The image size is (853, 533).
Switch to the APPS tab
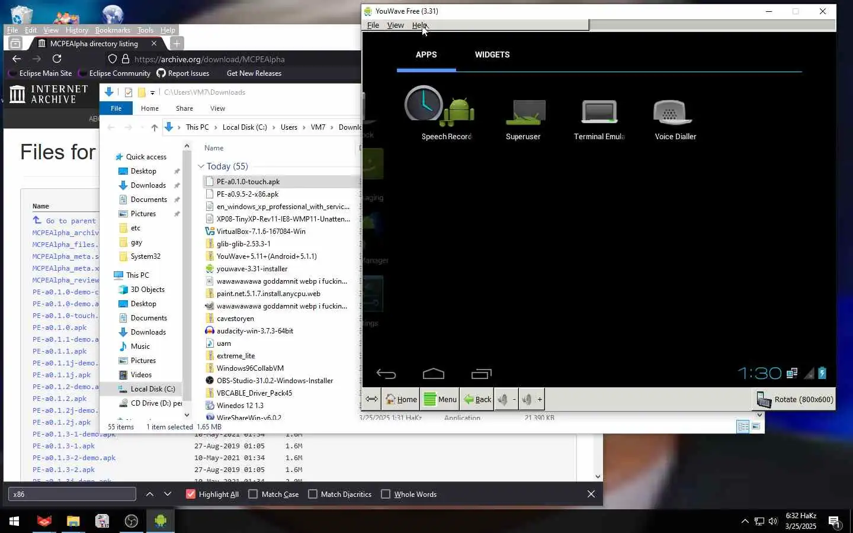pyautogui.click(x=426, y=54)
